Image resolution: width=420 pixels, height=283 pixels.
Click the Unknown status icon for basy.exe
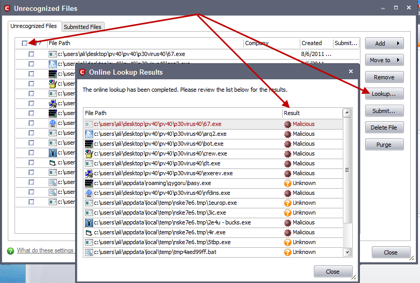click(x=287, y=183)
